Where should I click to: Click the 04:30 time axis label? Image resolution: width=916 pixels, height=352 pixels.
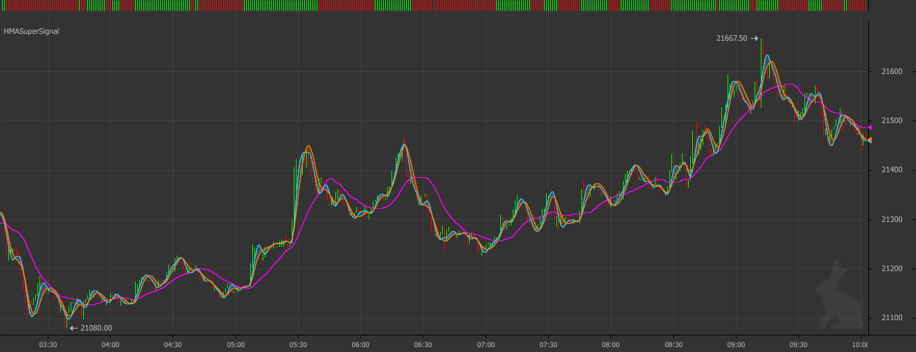tap(173, 344)
